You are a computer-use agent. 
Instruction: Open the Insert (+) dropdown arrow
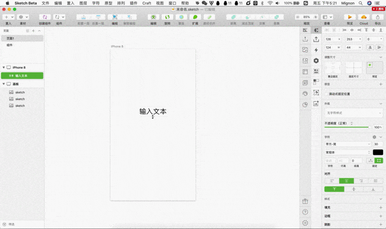(12, 17)
